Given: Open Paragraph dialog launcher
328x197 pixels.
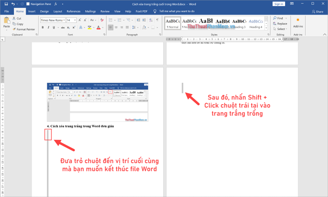Looking at the screenshot, I should coord(160,35).
